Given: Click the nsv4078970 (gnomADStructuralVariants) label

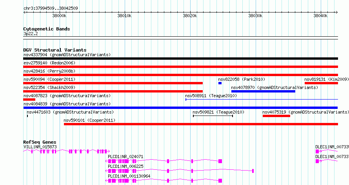Looking at the screenshot, I should (x=274, y=87).
